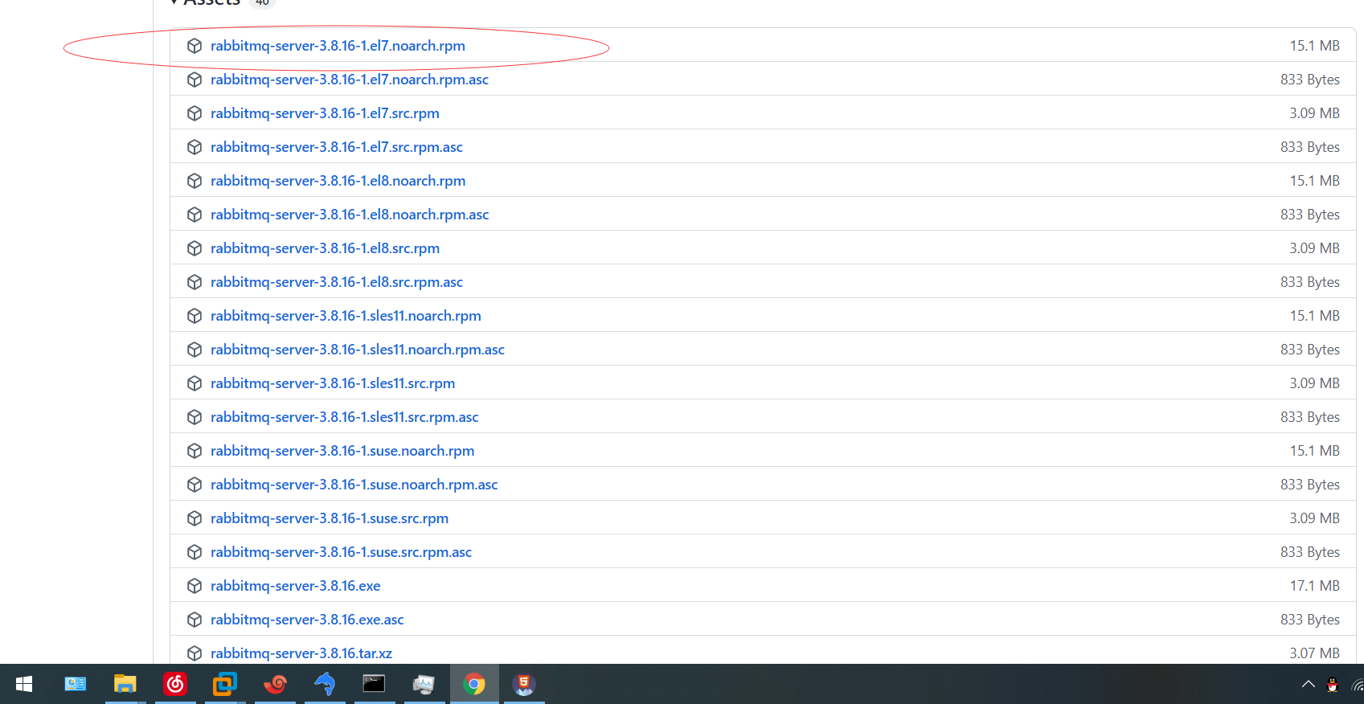Open the sles11.src.rpm.asc signature link

pyautogui.click(x=345, y=417)
